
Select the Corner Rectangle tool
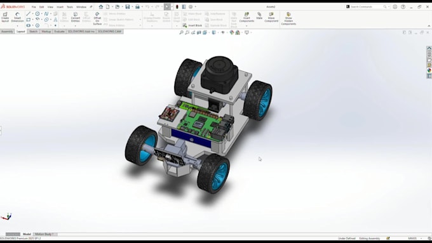pyautogui.click(x=29, y=20)
